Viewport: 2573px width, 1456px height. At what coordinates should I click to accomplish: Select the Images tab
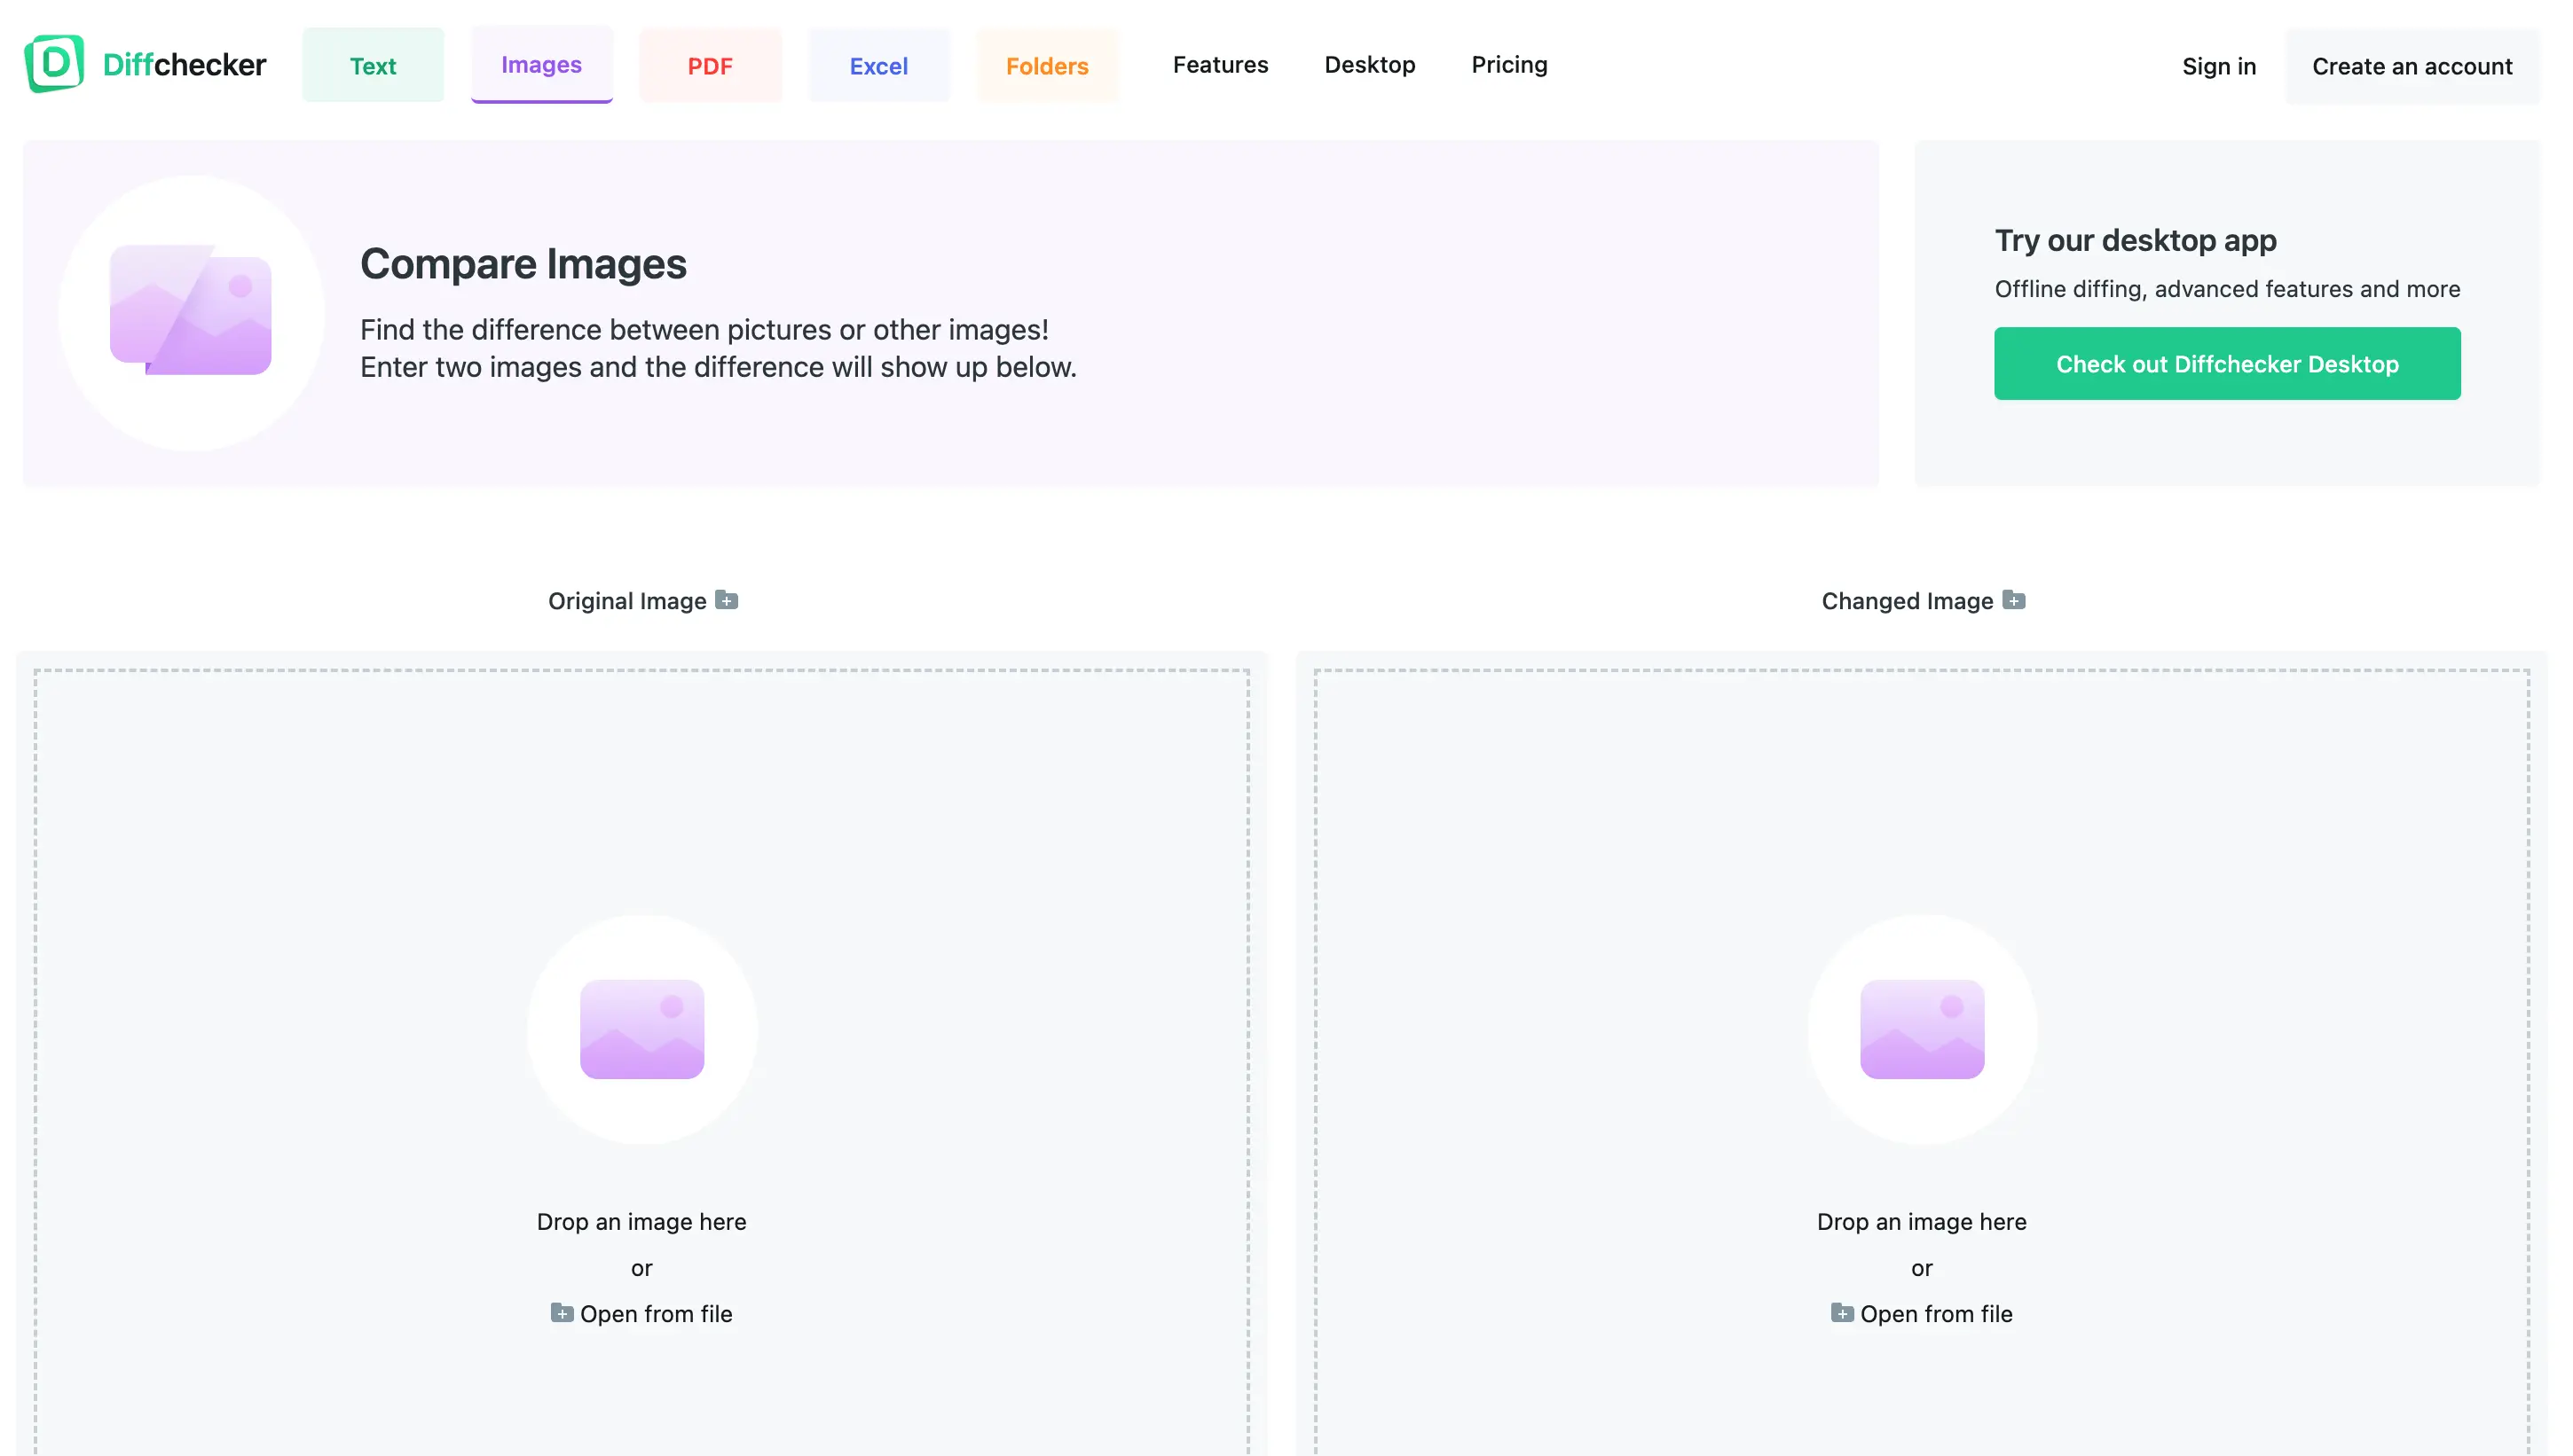[541, 65]
